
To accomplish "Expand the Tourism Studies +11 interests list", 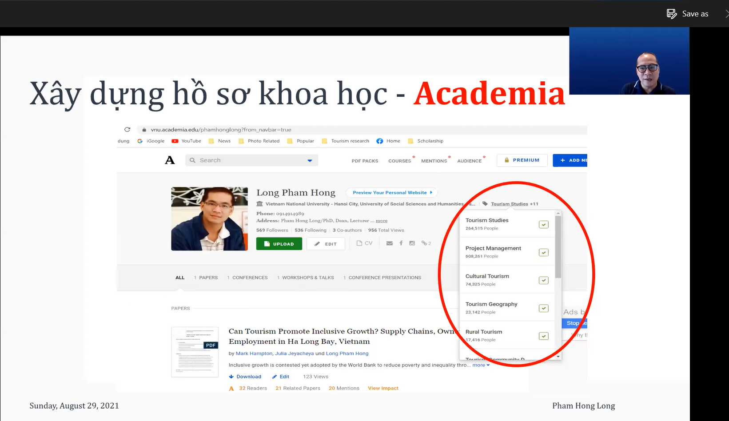I will click(x=514, y=204).
